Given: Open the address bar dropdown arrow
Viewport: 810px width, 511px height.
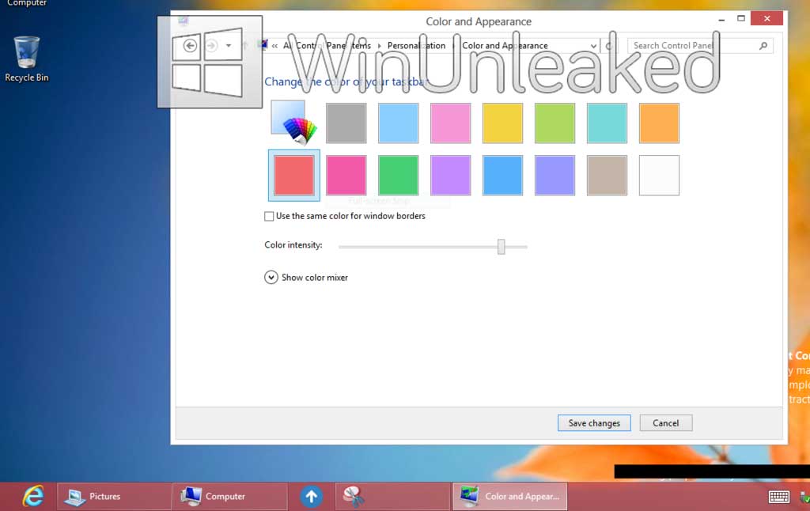Looking at the screenshot, I should [594, 46].
